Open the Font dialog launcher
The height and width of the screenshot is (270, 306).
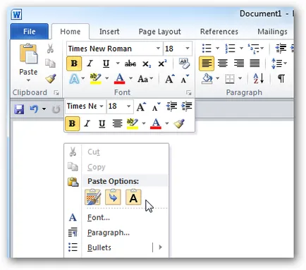(188, 93)
